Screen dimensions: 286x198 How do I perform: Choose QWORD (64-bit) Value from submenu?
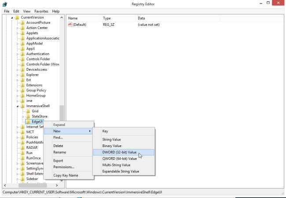coord(124,158)
